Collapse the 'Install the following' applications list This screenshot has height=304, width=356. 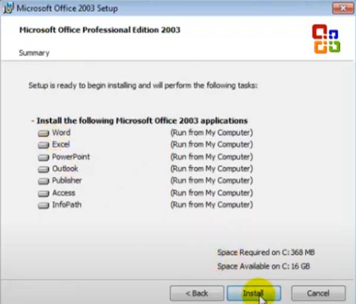33,121
